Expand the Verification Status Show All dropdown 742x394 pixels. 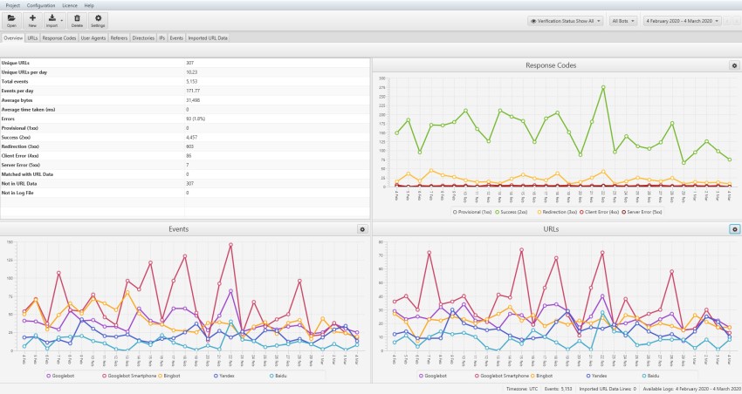coord(565,20)
